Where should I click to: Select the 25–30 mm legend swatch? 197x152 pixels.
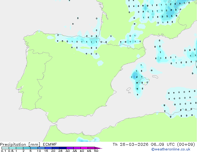[62, 148]
